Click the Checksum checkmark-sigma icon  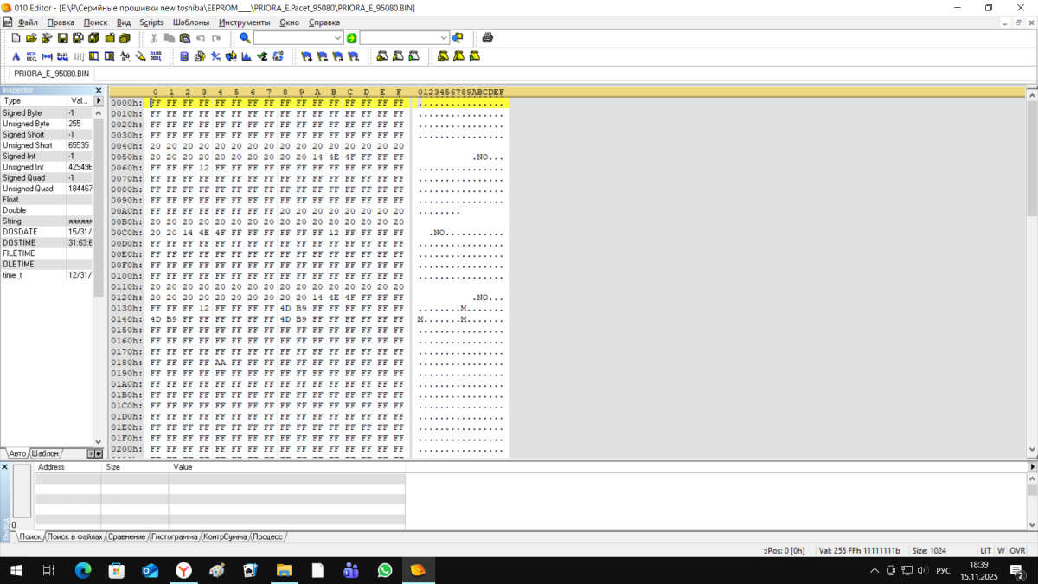click(262, 56)
